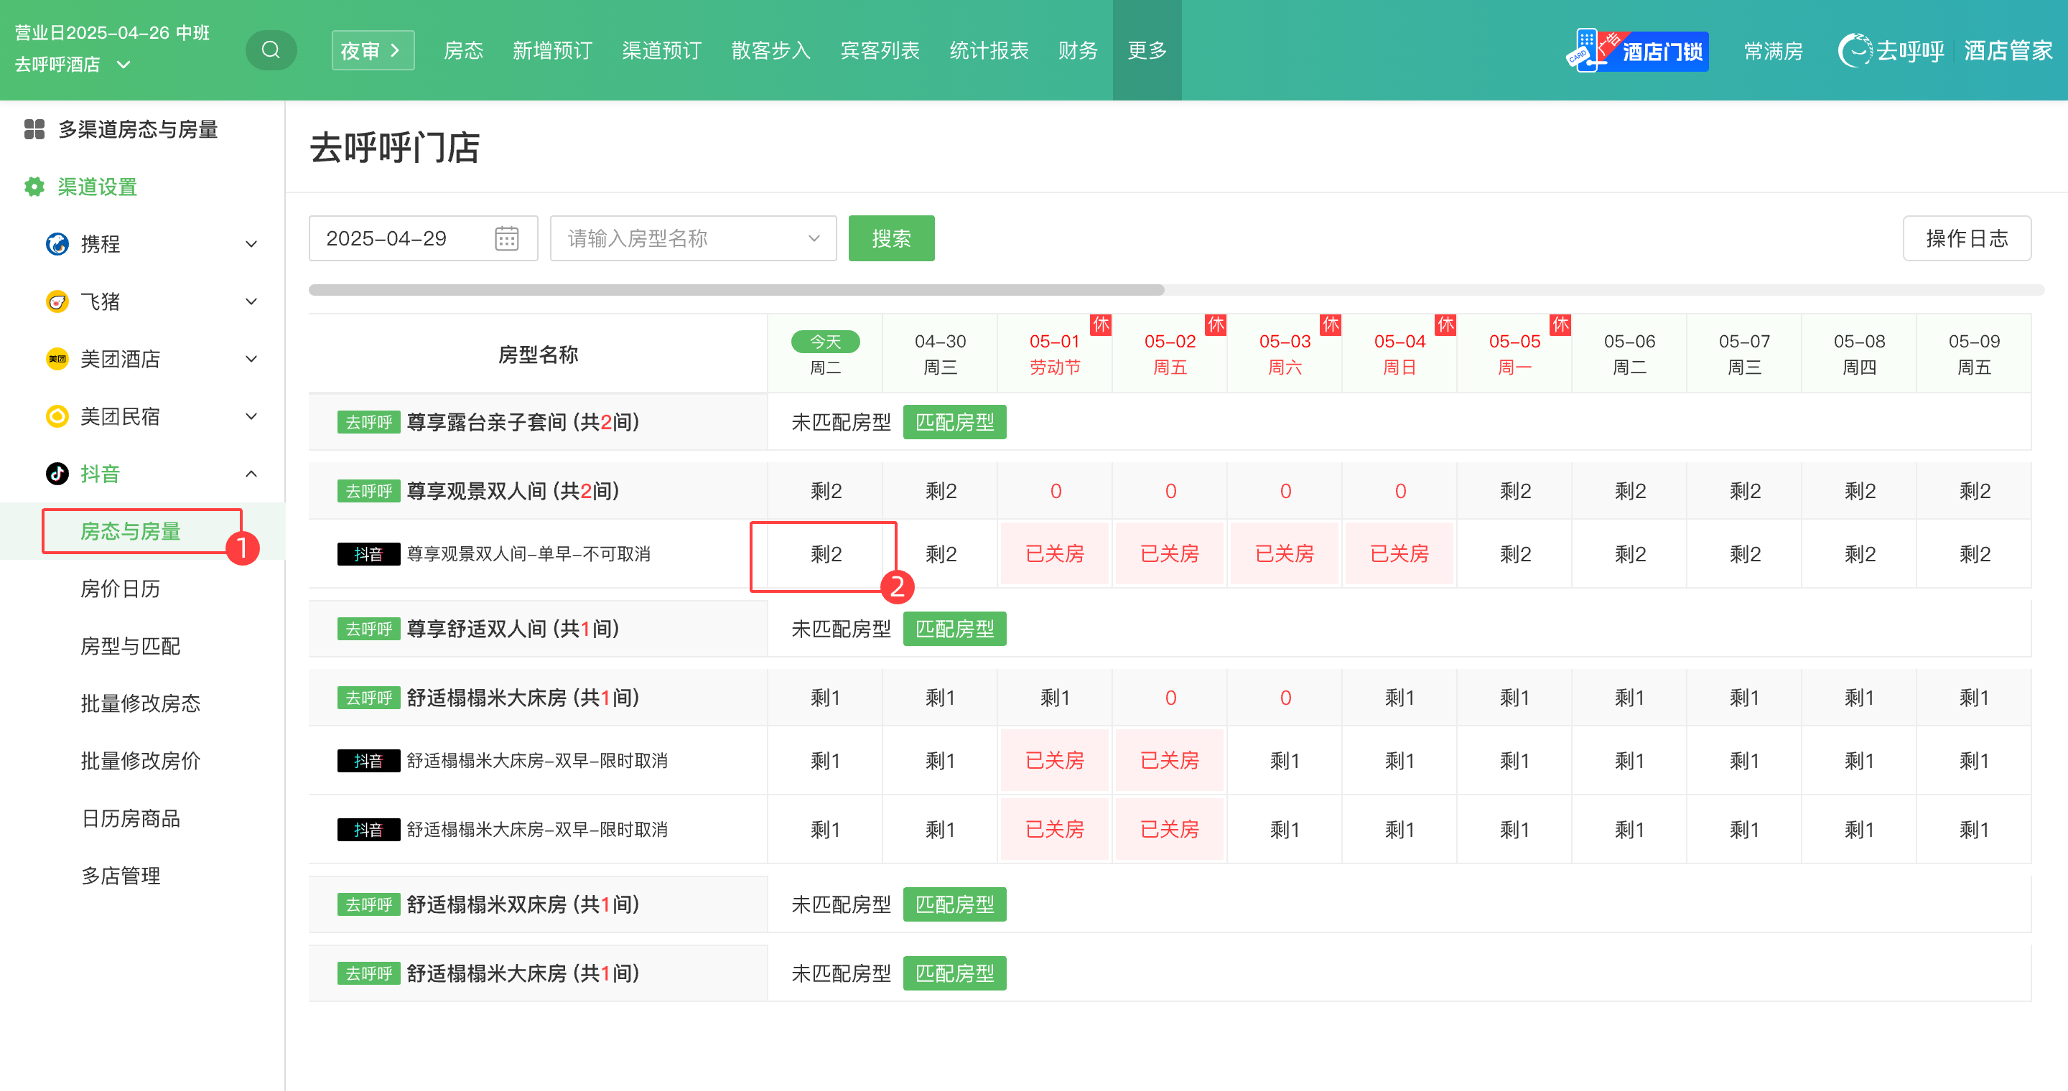Click the Ctrip channel logo icon
The width and height of the screenshot is (2068, 1091).
pyautogui.click(x=57, y=244)
